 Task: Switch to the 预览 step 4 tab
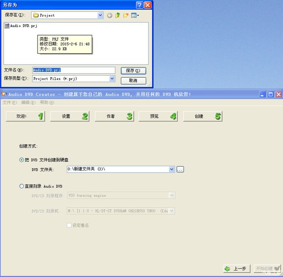[158, 116]
